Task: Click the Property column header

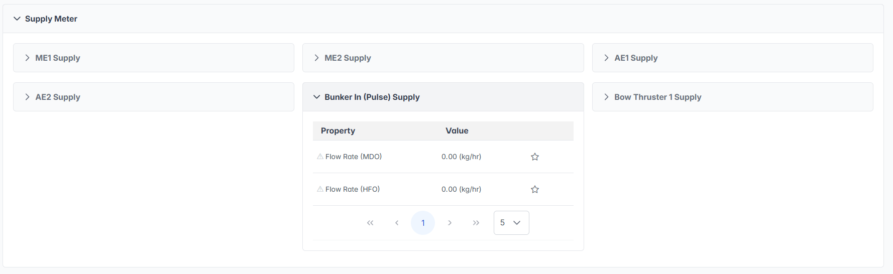Action: click(338, 131)
